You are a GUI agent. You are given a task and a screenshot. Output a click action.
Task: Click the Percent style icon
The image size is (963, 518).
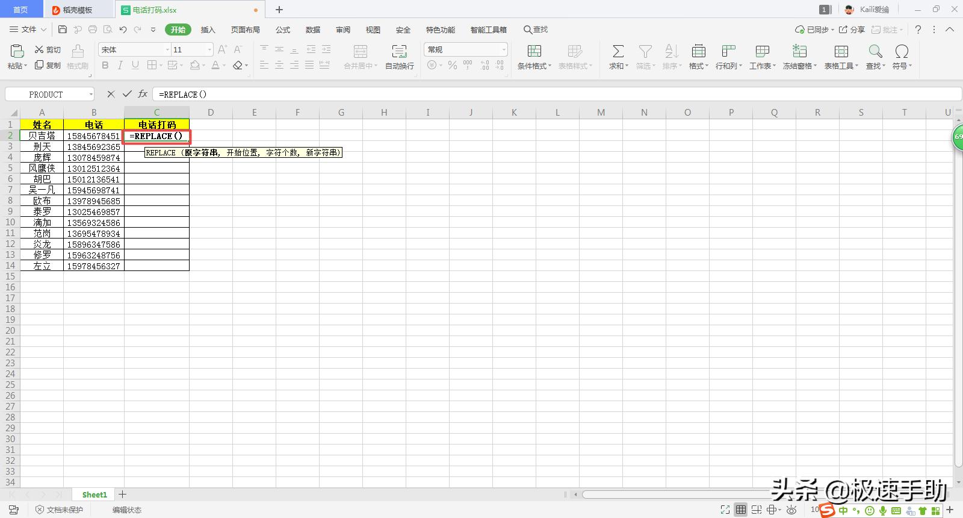(x=453, y=65)
